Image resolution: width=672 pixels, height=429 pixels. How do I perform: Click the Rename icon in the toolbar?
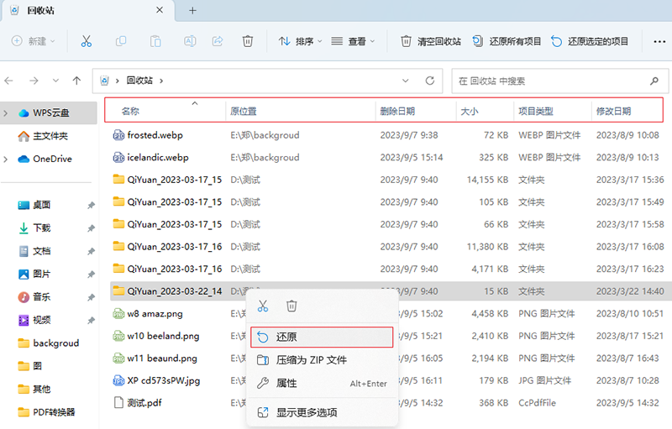coord(190,41)
